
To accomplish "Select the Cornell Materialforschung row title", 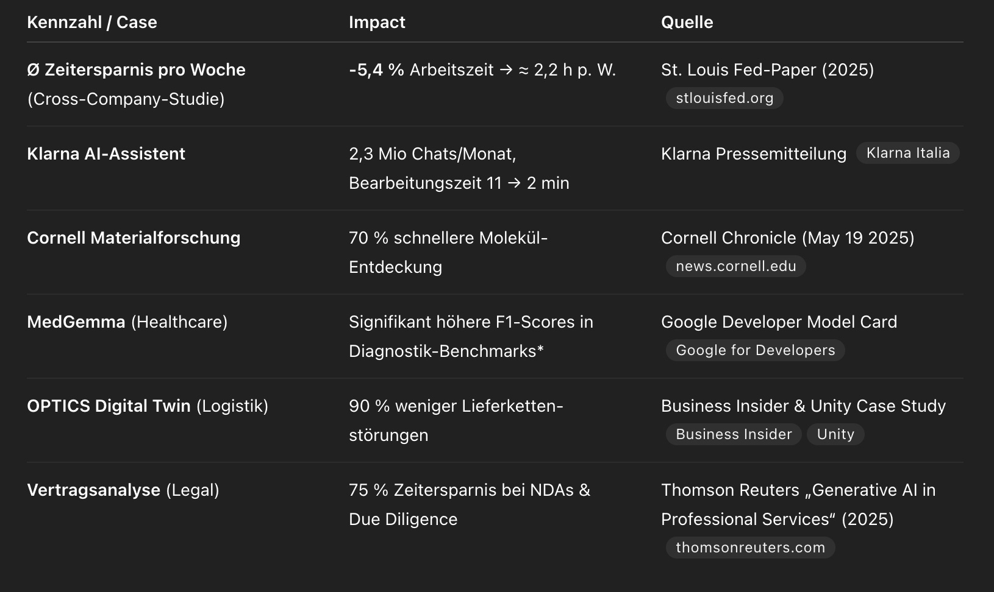I will [x=134, y=238].
